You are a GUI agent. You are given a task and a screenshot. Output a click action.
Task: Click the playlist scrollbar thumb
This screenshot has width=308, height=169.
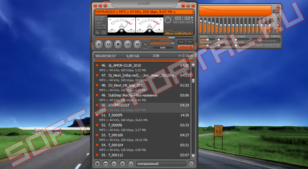coord(193,81)
